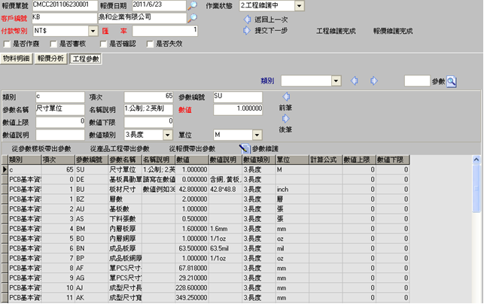Click the inch unit cell
The image size is (484, 304).
coord(292,189)
